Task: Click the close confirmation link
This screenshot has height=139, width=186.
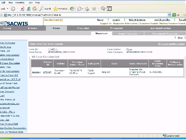Action: 173,44
